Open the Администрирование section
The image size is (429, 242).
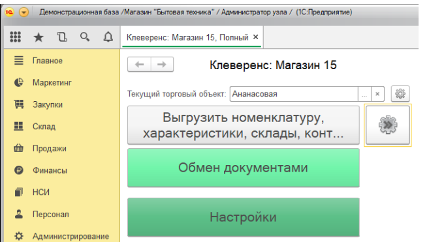pyautogui.click(x=71, y=236)
